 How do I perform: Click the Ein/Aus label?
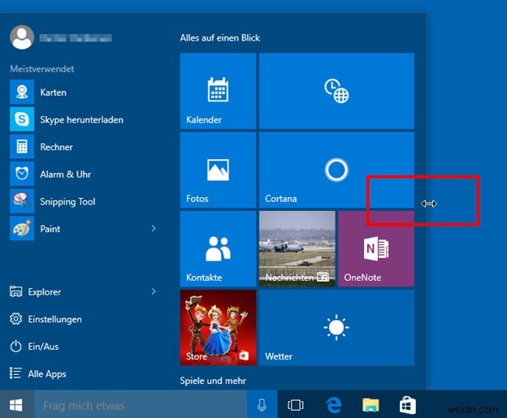click(43, 347)
